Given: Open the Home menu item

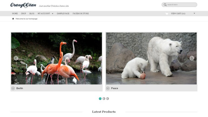Looking at the screenshot, I should 15,14.
